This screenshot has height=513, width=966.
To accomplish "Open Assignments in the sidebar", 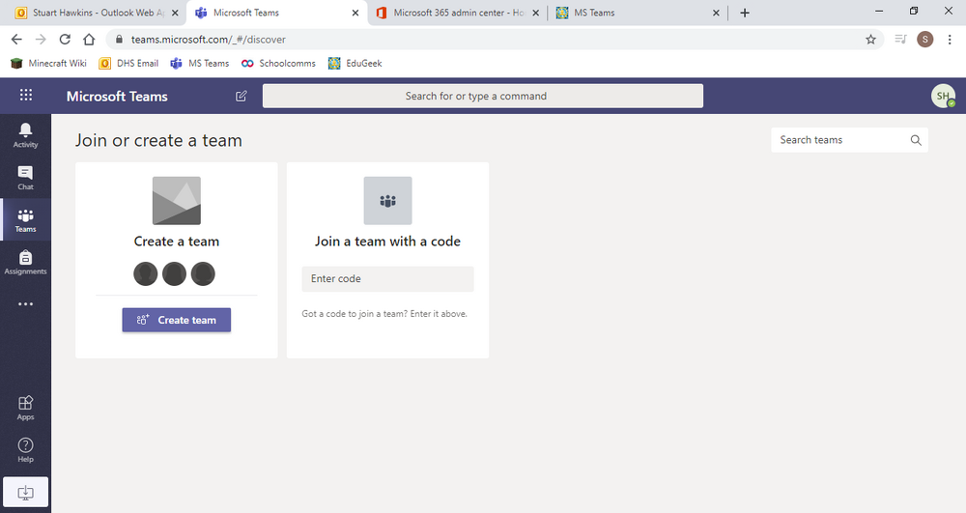I will pyautogui.click(x=25, y=262).
